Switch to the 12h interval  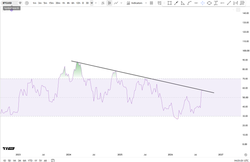click(x=78, y=3)
